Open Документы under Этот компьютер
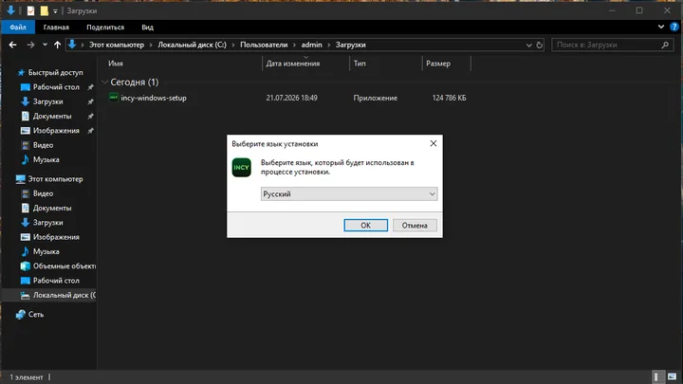 point(52,208)
